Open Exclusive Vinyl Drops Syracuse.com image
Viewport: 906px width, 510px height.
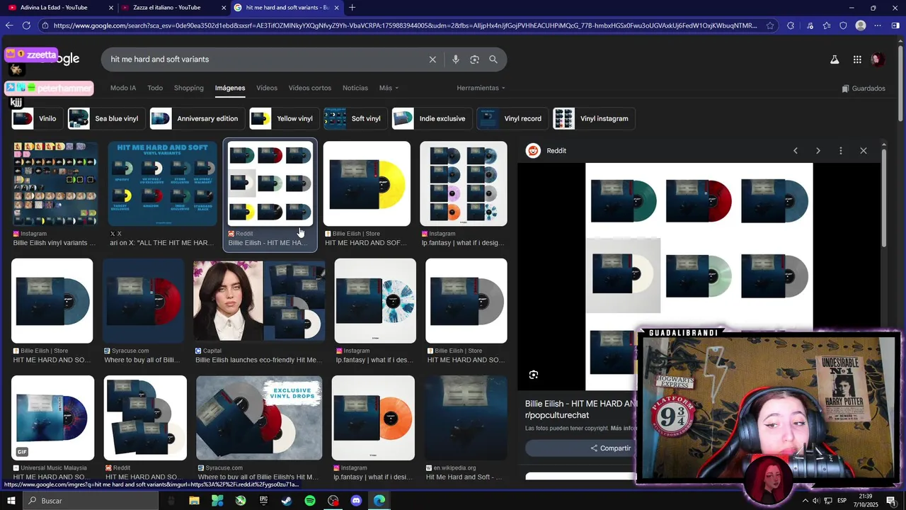(x=259, y=418)
